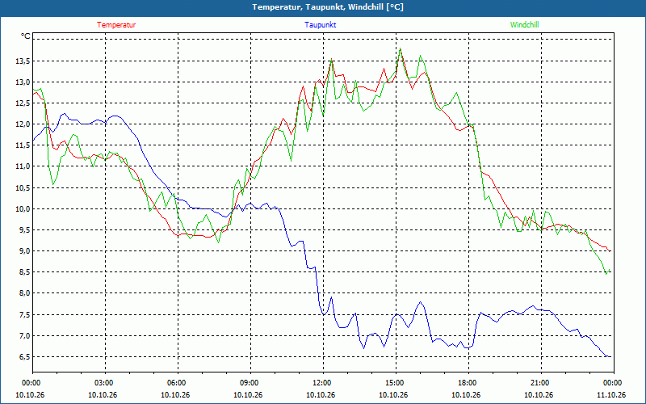Screen dimensions: 646x404
Task: Click the 09:00 time axis label
Action: tap(250, 382)
